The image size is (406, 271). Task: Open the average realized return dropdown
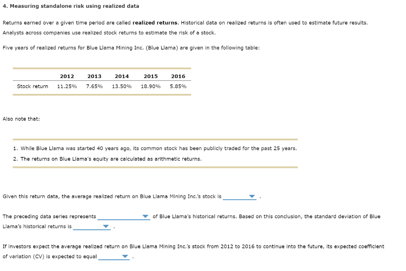pyautogui.click(x=253, y=196)
